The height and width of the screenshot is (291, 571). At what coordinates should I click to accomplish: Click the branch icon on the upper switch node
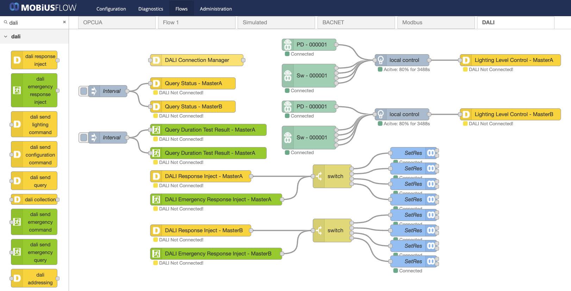319,176
